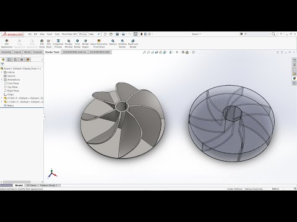The width and height of the screenshot is (297, 222).
Task: Launch the Final Render
Action: [x=77, y=44]
